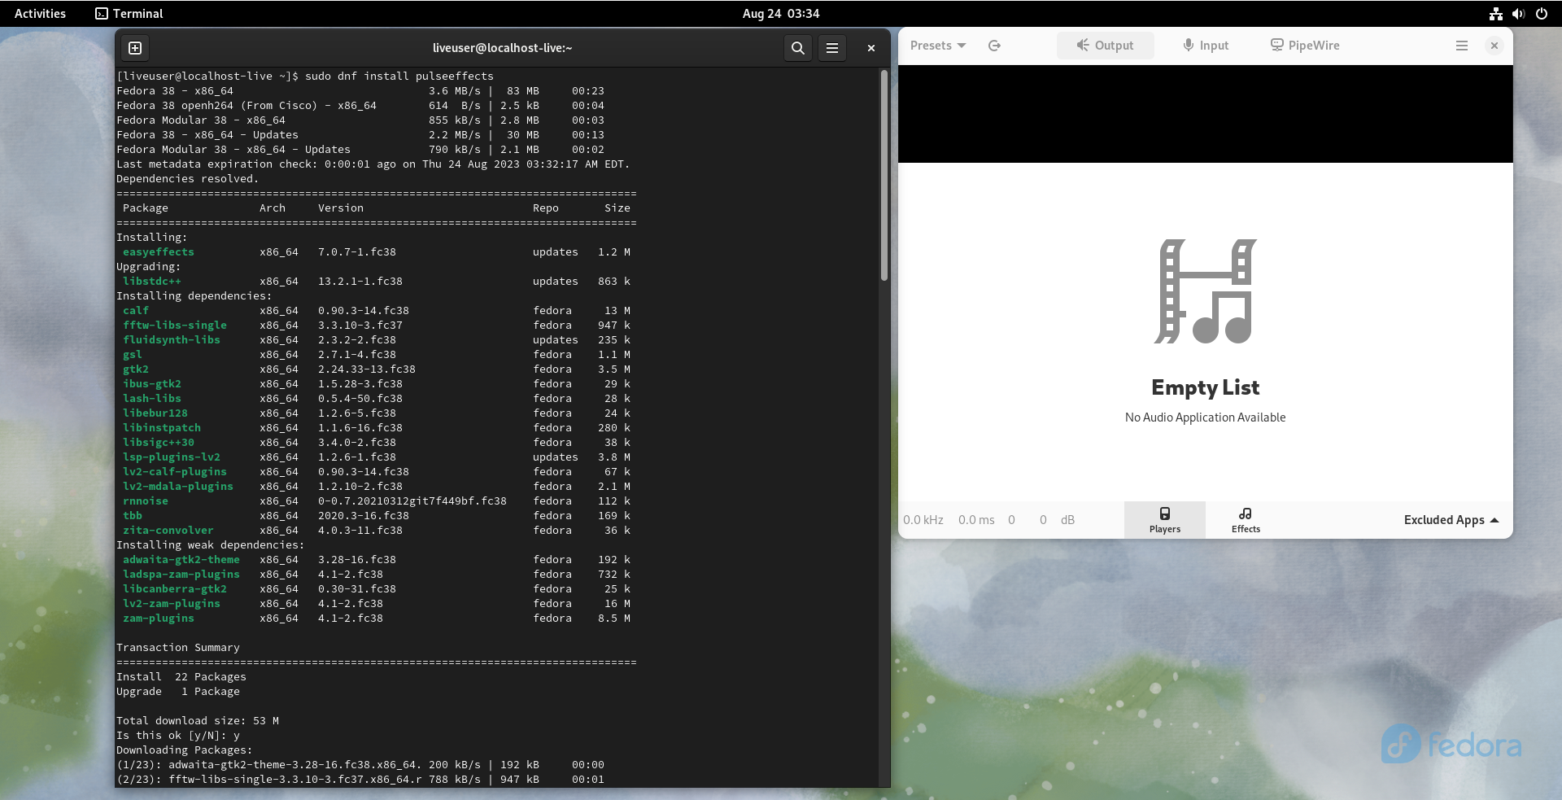Click the zita-convolver package name

tap(168, 531)
